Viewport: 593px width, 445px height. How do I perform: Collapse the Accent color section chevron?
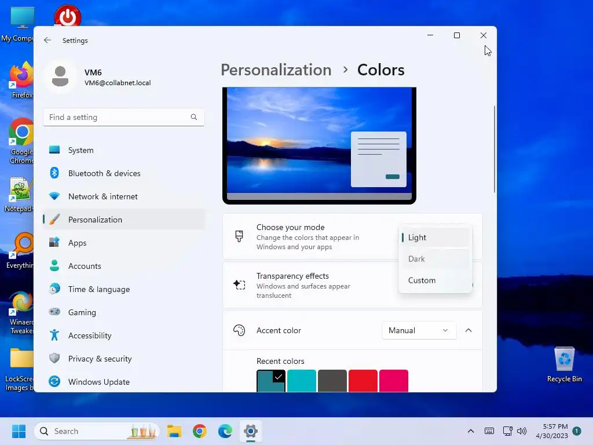coord(468,330)
